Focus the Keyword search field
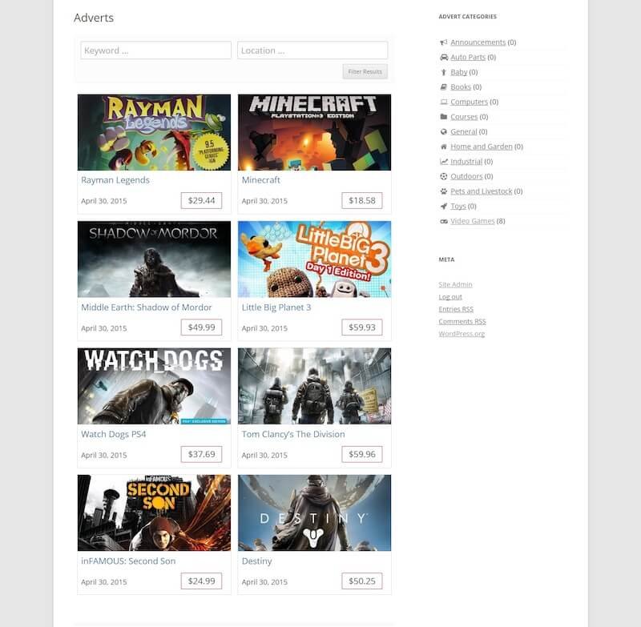This screenshot has width=641, height=627. (155, 50)
